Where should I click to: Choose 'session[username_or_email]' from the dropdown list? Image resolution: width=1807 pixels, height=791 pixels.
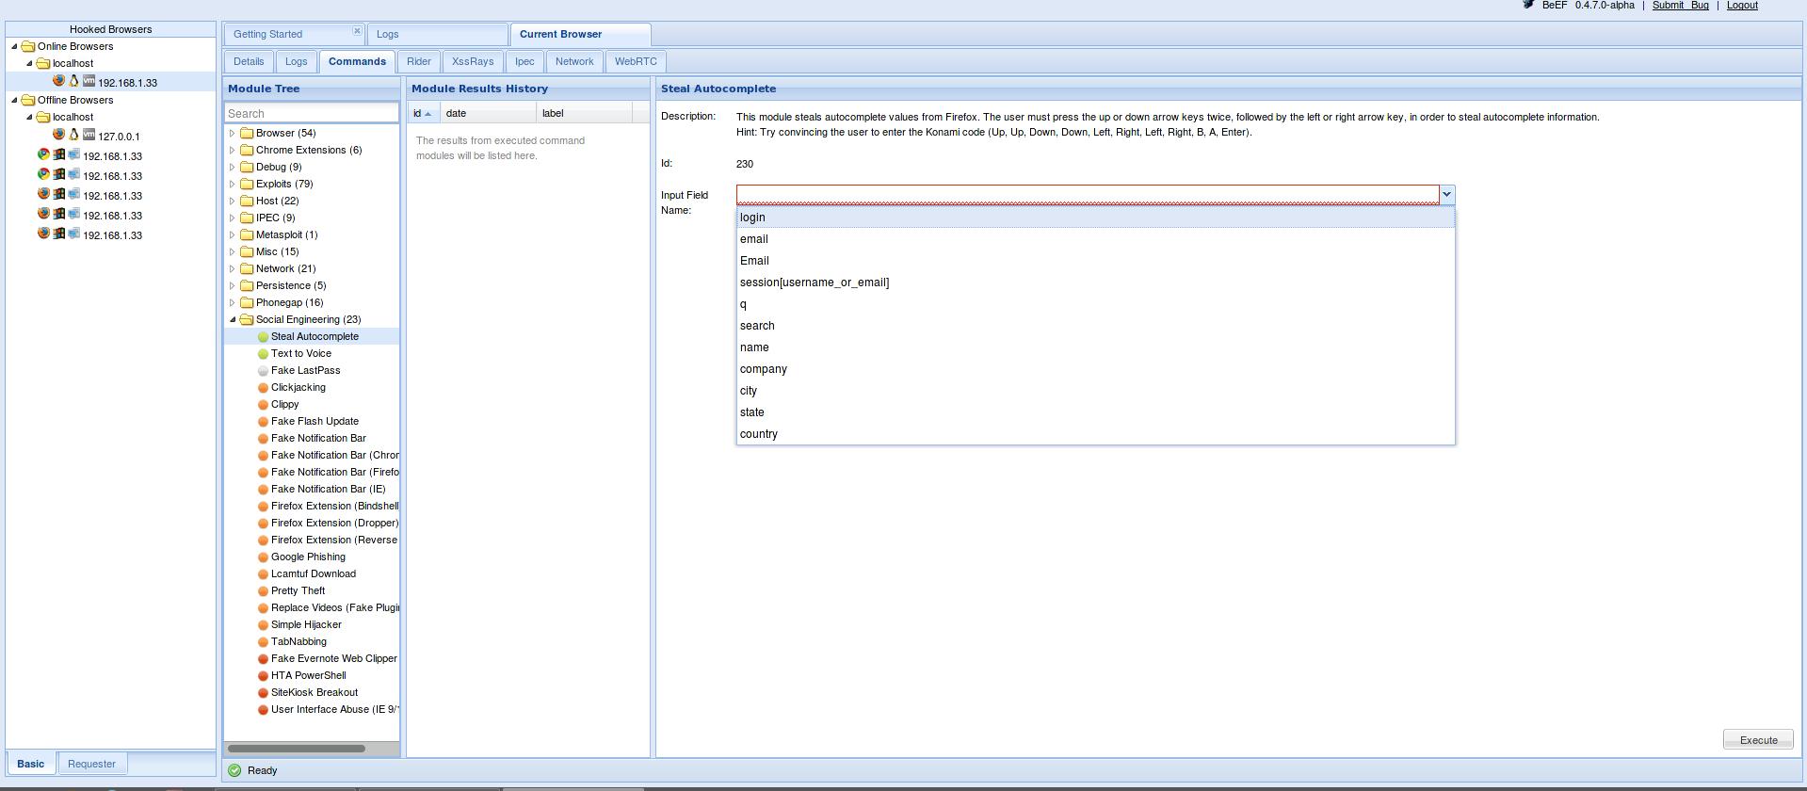click(x=815, y=282)
